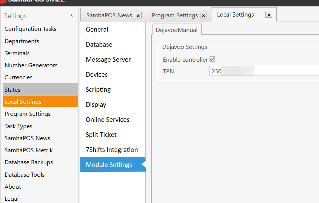The height and width of the screenshot is (203, 319).
Task: Open the About entry in sidebar
Action: click(13, 187)
